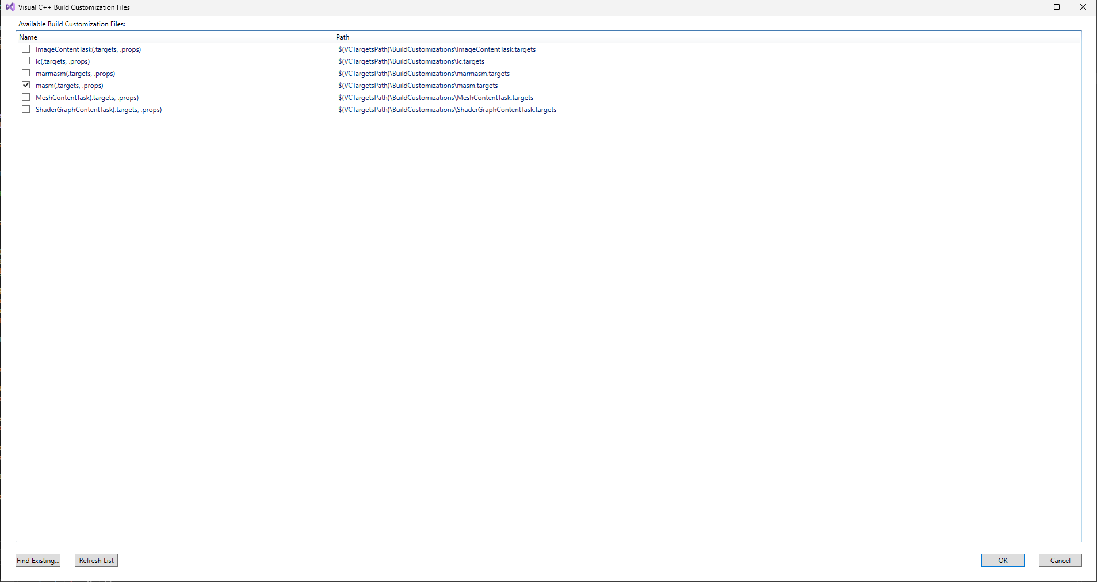Sort the list by Path column
The width and height of the screenshot is (1097, 582).
point(342,37)
